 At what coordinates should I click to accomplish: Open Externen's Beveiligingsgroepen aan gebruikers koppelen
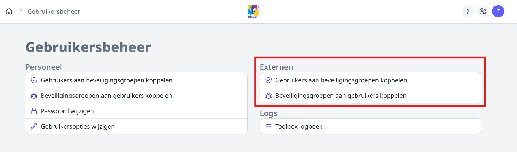click(x=341, y=96)
